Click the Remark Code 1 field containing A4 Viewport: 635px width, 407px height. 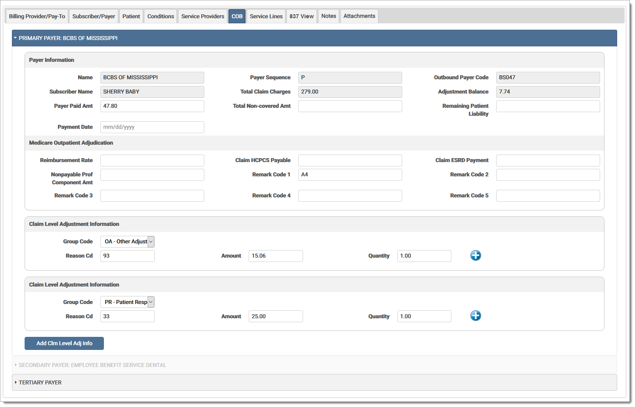tap(350, 175)
